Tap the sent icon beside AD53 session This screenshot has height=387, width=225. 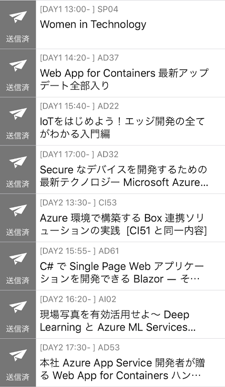[x=18, y=356]
